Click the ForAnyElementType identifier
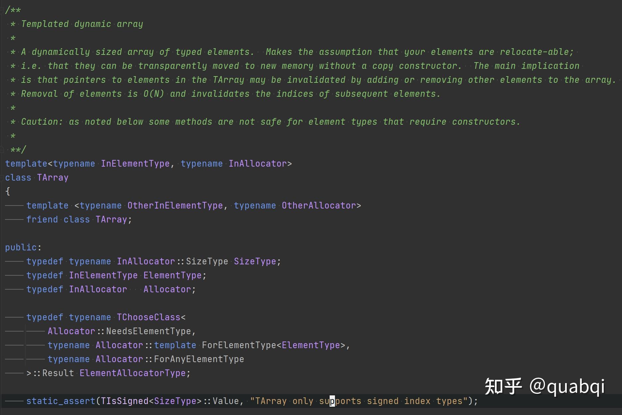The image size is (622, 415). [199, 359]
